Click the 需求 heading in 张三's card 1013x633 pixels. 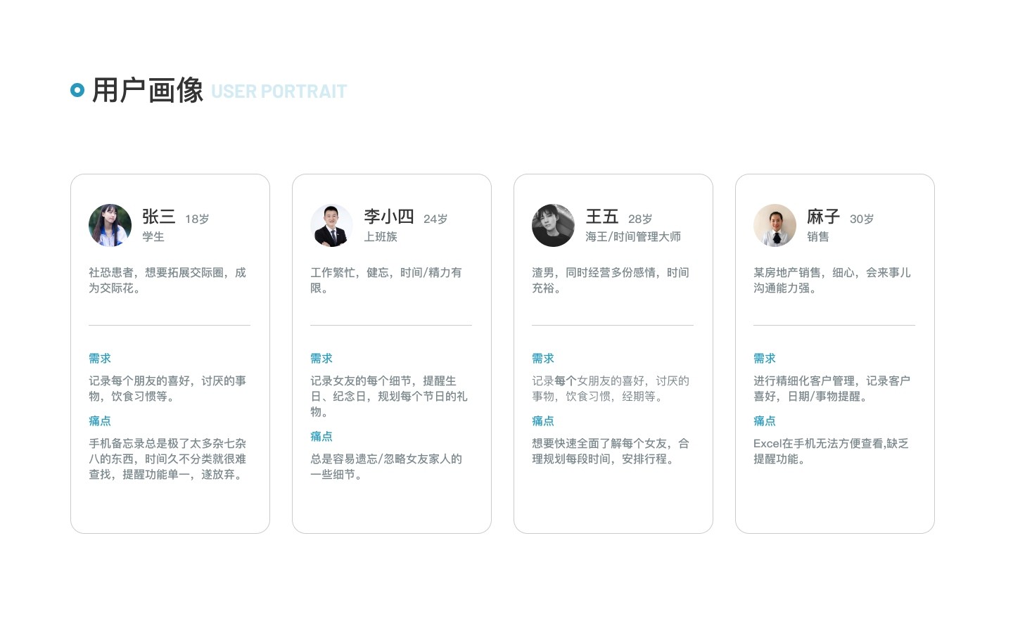[100, 359]
